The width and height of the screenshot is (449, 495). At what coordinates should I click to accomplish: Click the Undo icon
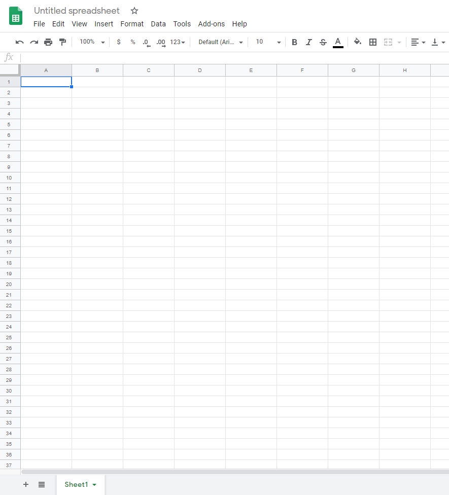[x=19, y=42]
